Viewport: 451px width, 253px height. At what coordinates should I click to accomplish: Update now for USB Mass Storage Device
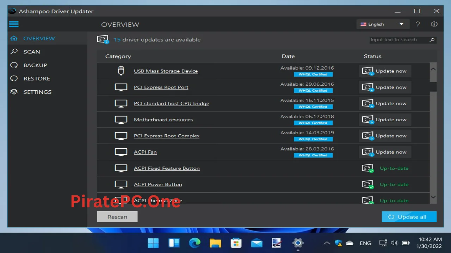point(385,71)
